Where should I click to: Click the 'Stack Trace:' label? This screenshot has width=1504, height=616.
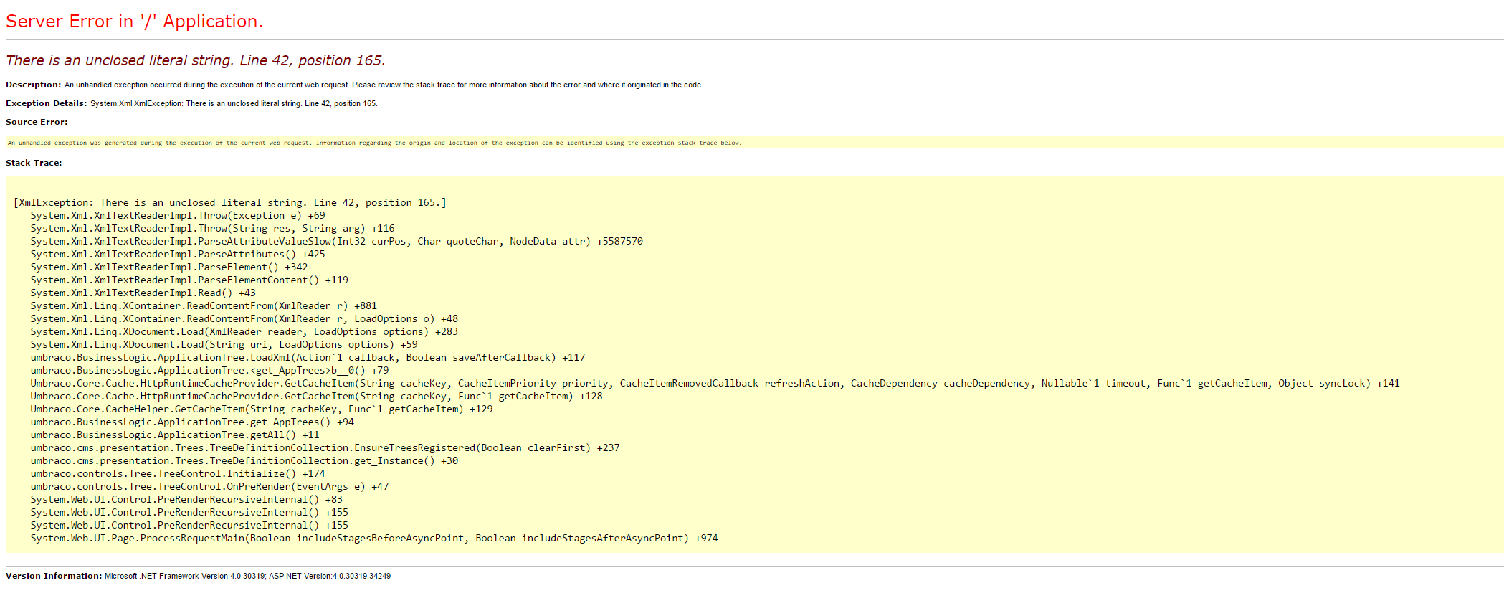point(34,163)
